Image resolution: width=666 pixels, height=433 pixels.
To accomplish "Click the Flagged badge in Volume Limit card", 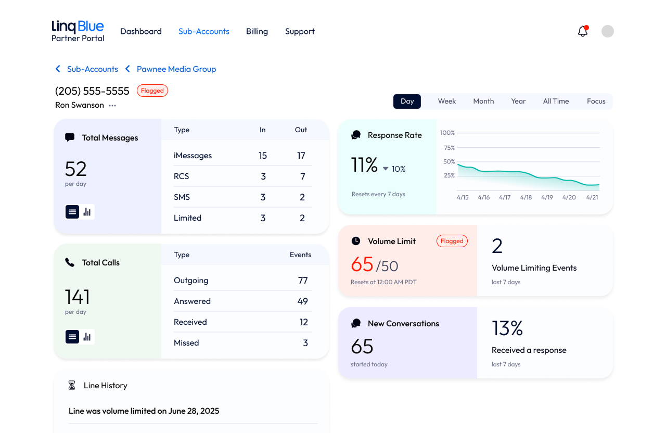I will tap(452, 241).
